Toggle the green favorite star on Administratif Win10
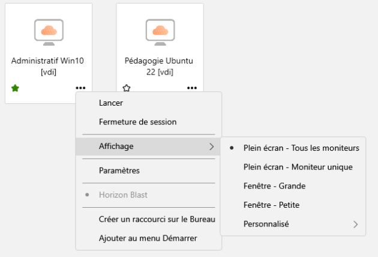 15,88
